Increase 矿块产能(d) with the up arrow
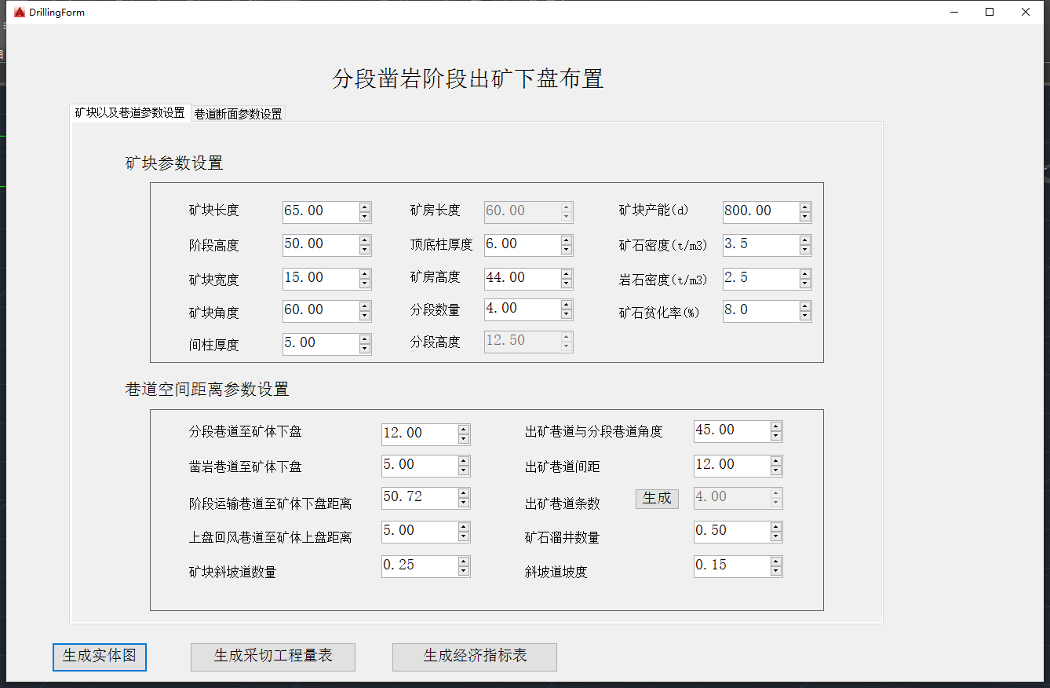This screenshot has height=688, width=1050. (x=805, y=207)
